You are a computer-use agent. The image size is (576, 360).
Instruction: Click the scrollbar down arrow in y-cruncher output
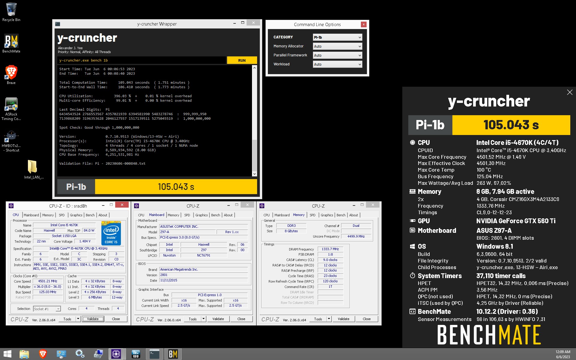coord(254,174)
